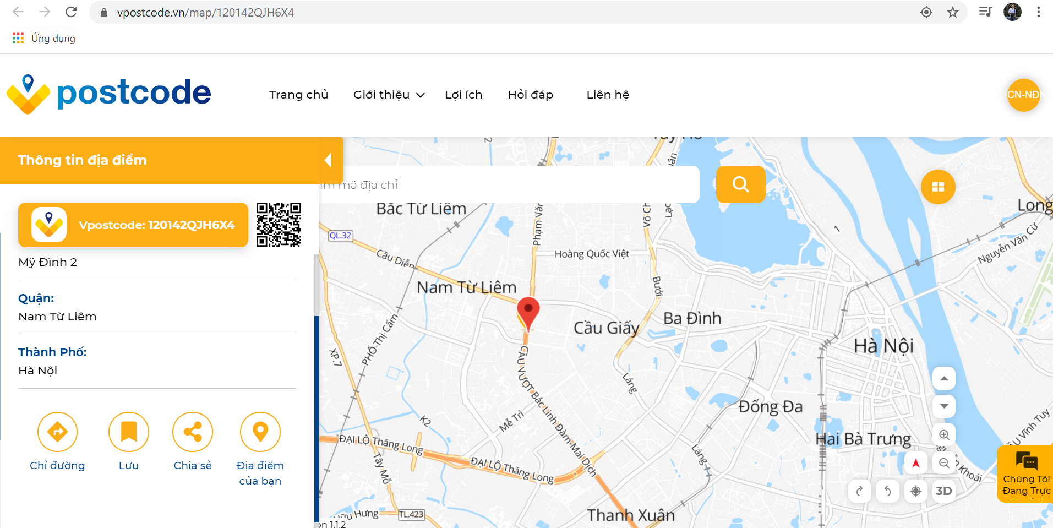Click the Hà Nội city value in panel
Screen dimensions: 1053x528
37,371
